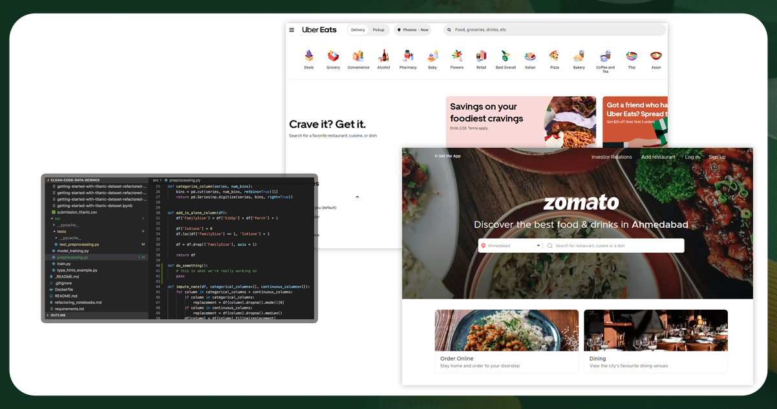The image size is (777, 409).
Task: Click the Pharmacy category icon
Action: 408,58
